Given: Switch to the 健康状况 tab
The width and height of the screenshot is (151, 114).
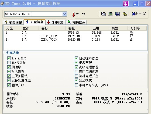Looking at the screenshot, I should point(56,22).
